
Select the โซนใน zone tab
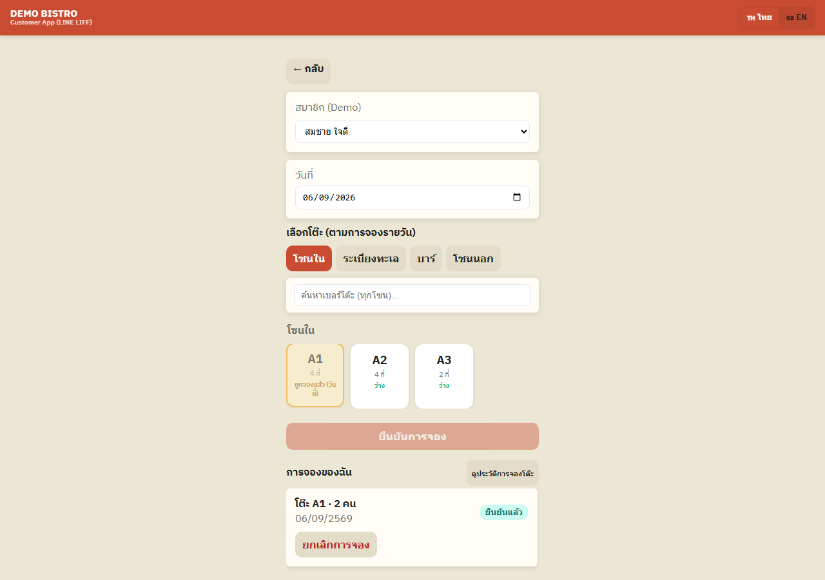(x=309, y=258)
